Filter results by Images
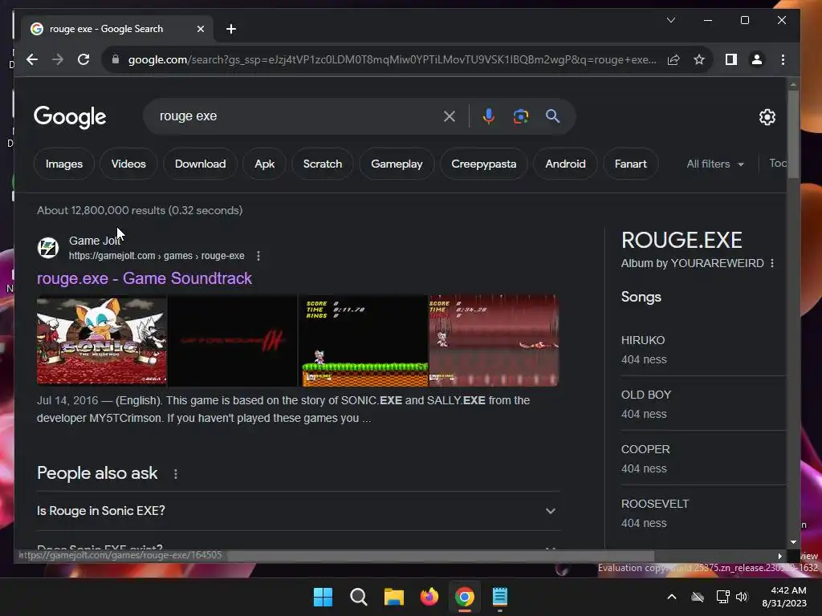Viewport: 822px width, 616px height. (64, 164)
